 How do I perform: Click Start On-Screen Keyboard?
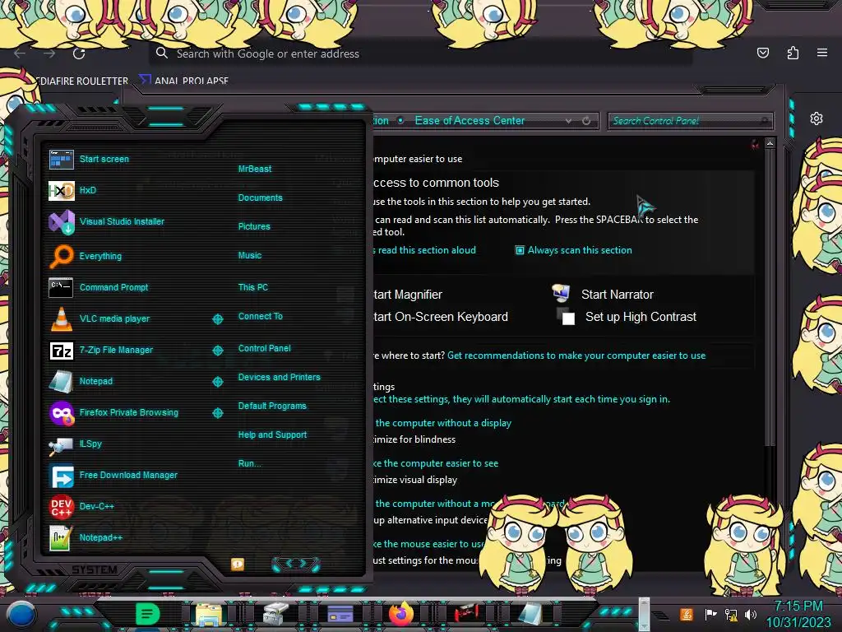(441, 317)
